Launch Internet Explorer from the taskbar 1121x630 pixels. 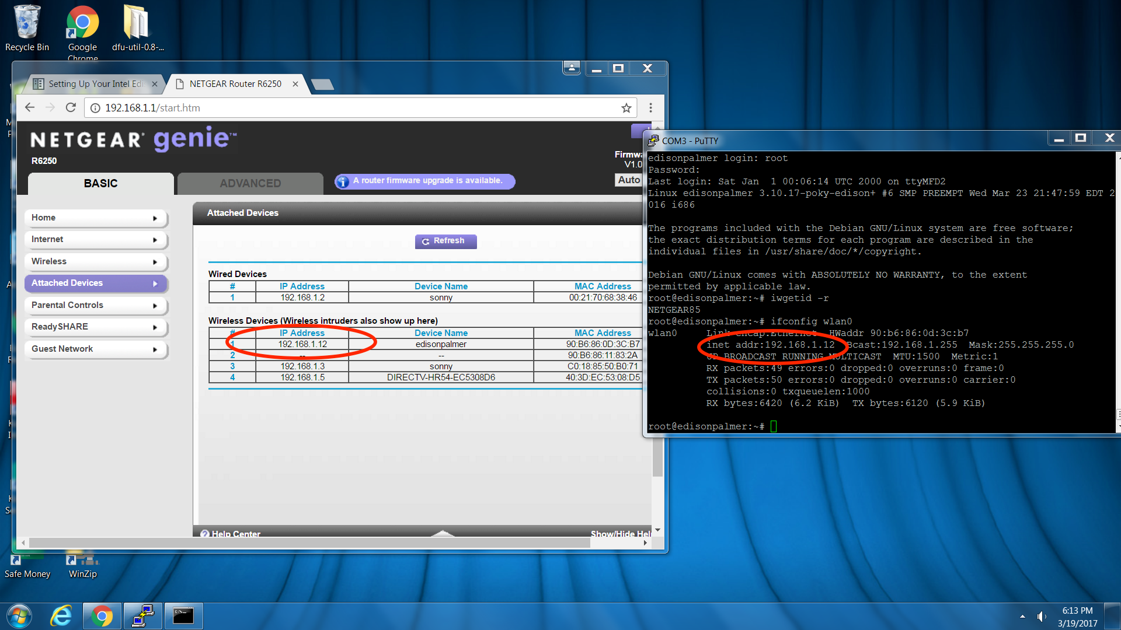point(61,616)
